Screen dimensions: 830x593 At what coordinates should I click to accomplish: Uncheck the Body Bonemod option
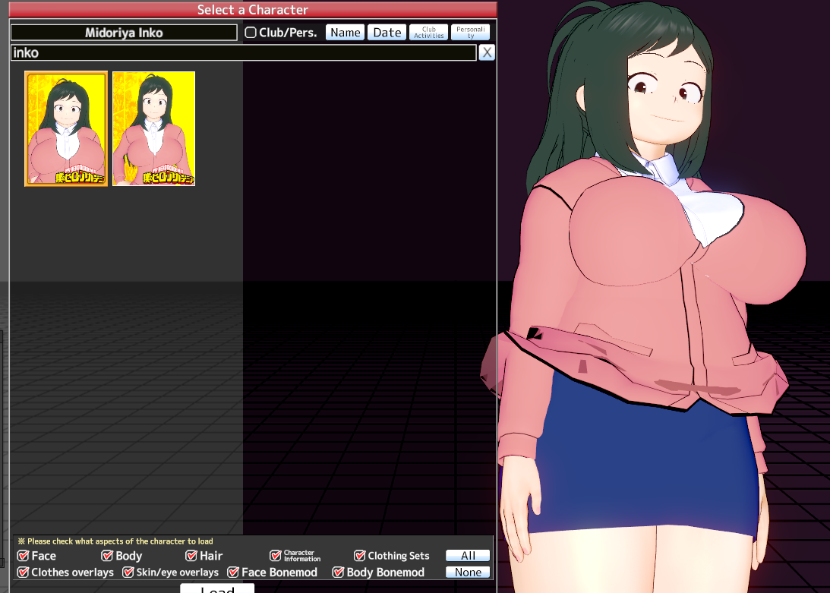click(339, 572)
